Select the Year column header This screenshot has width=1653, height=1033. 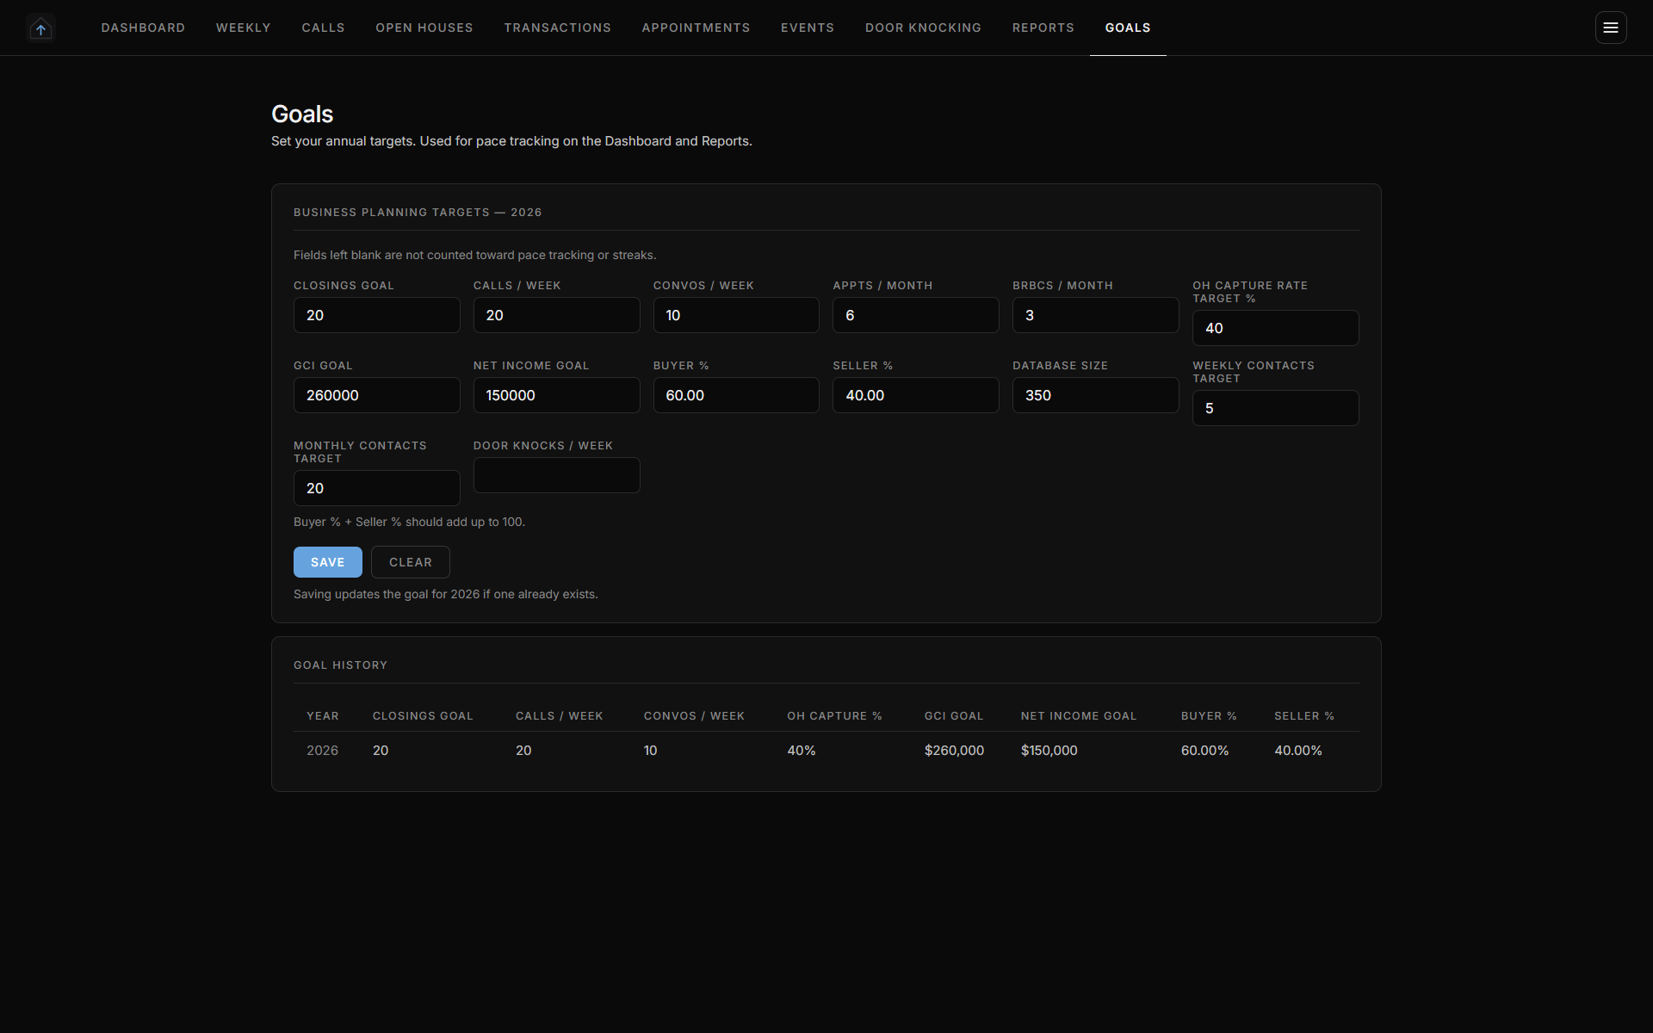point(323,716)
